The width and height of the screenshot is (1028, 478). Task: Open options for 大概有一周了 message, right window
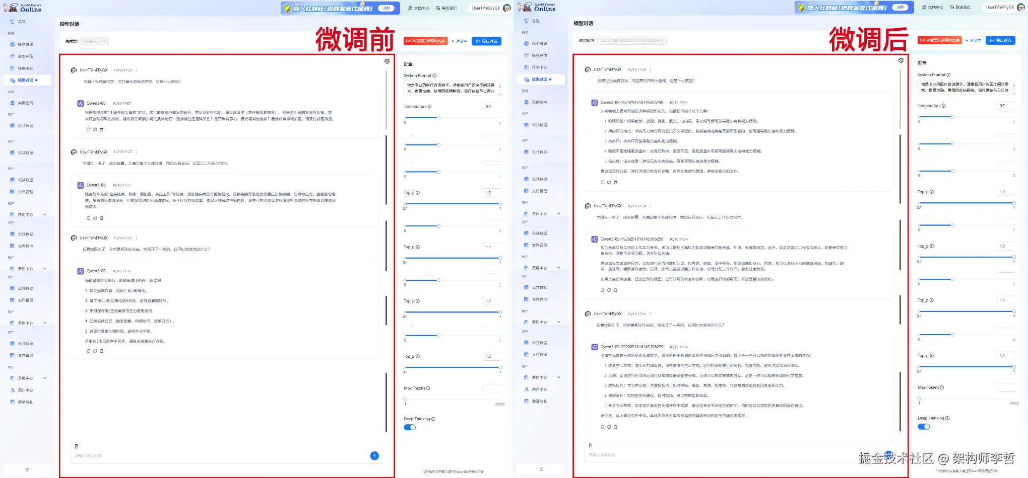coord(651,206)
